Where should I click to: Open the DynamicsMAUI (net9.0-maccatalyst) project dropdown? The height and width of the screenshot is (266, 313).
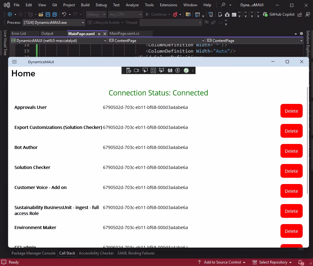tap(59, 40)
